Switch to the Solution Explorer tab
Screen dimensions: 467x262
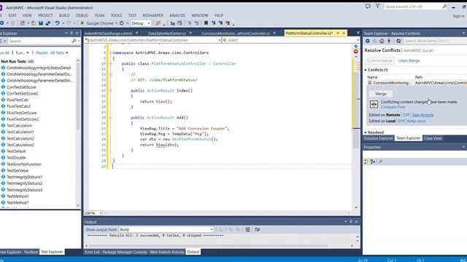point(379,138)
